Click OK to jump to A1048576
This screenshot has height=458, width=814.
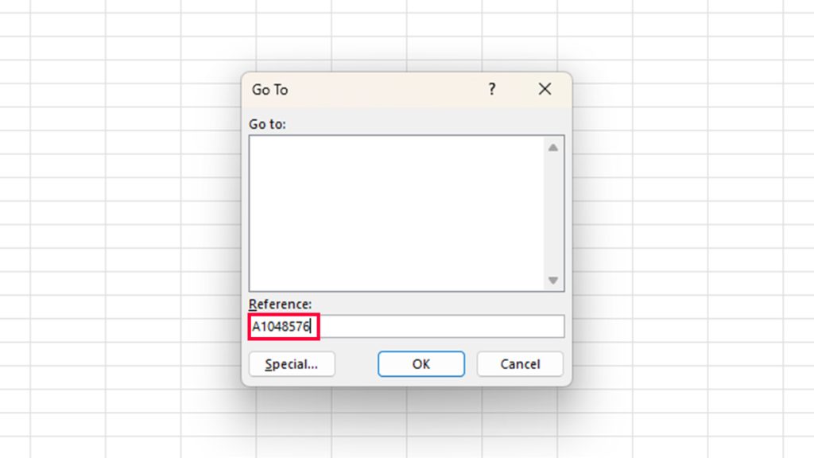coord(421,363)
